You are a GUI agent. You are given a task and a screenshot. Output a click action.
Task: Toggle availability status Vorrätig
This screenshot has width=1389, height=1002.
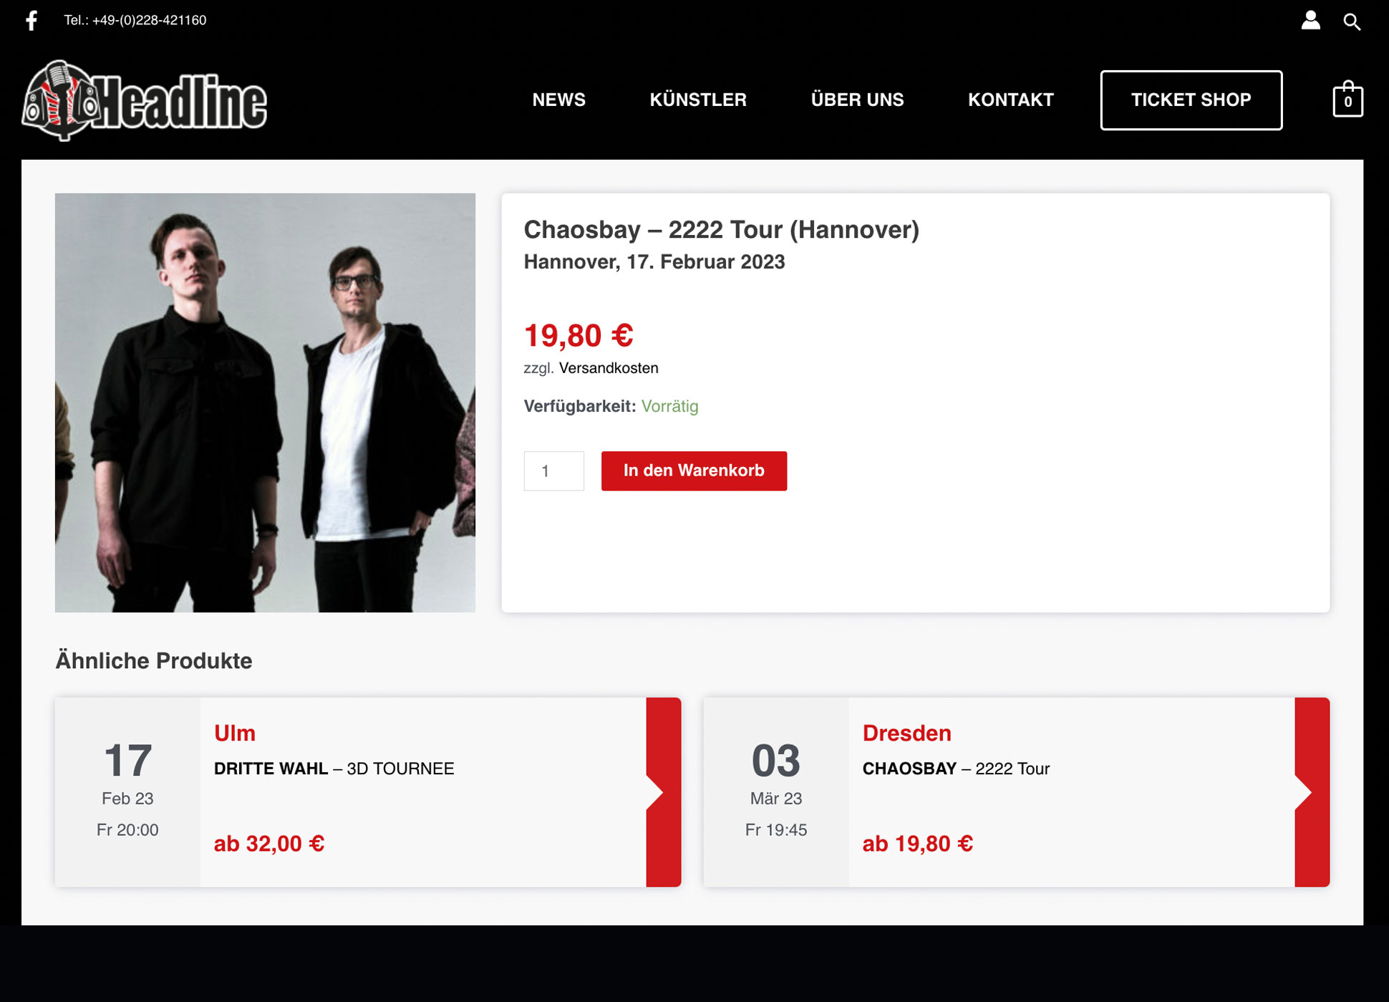(669, 407)
